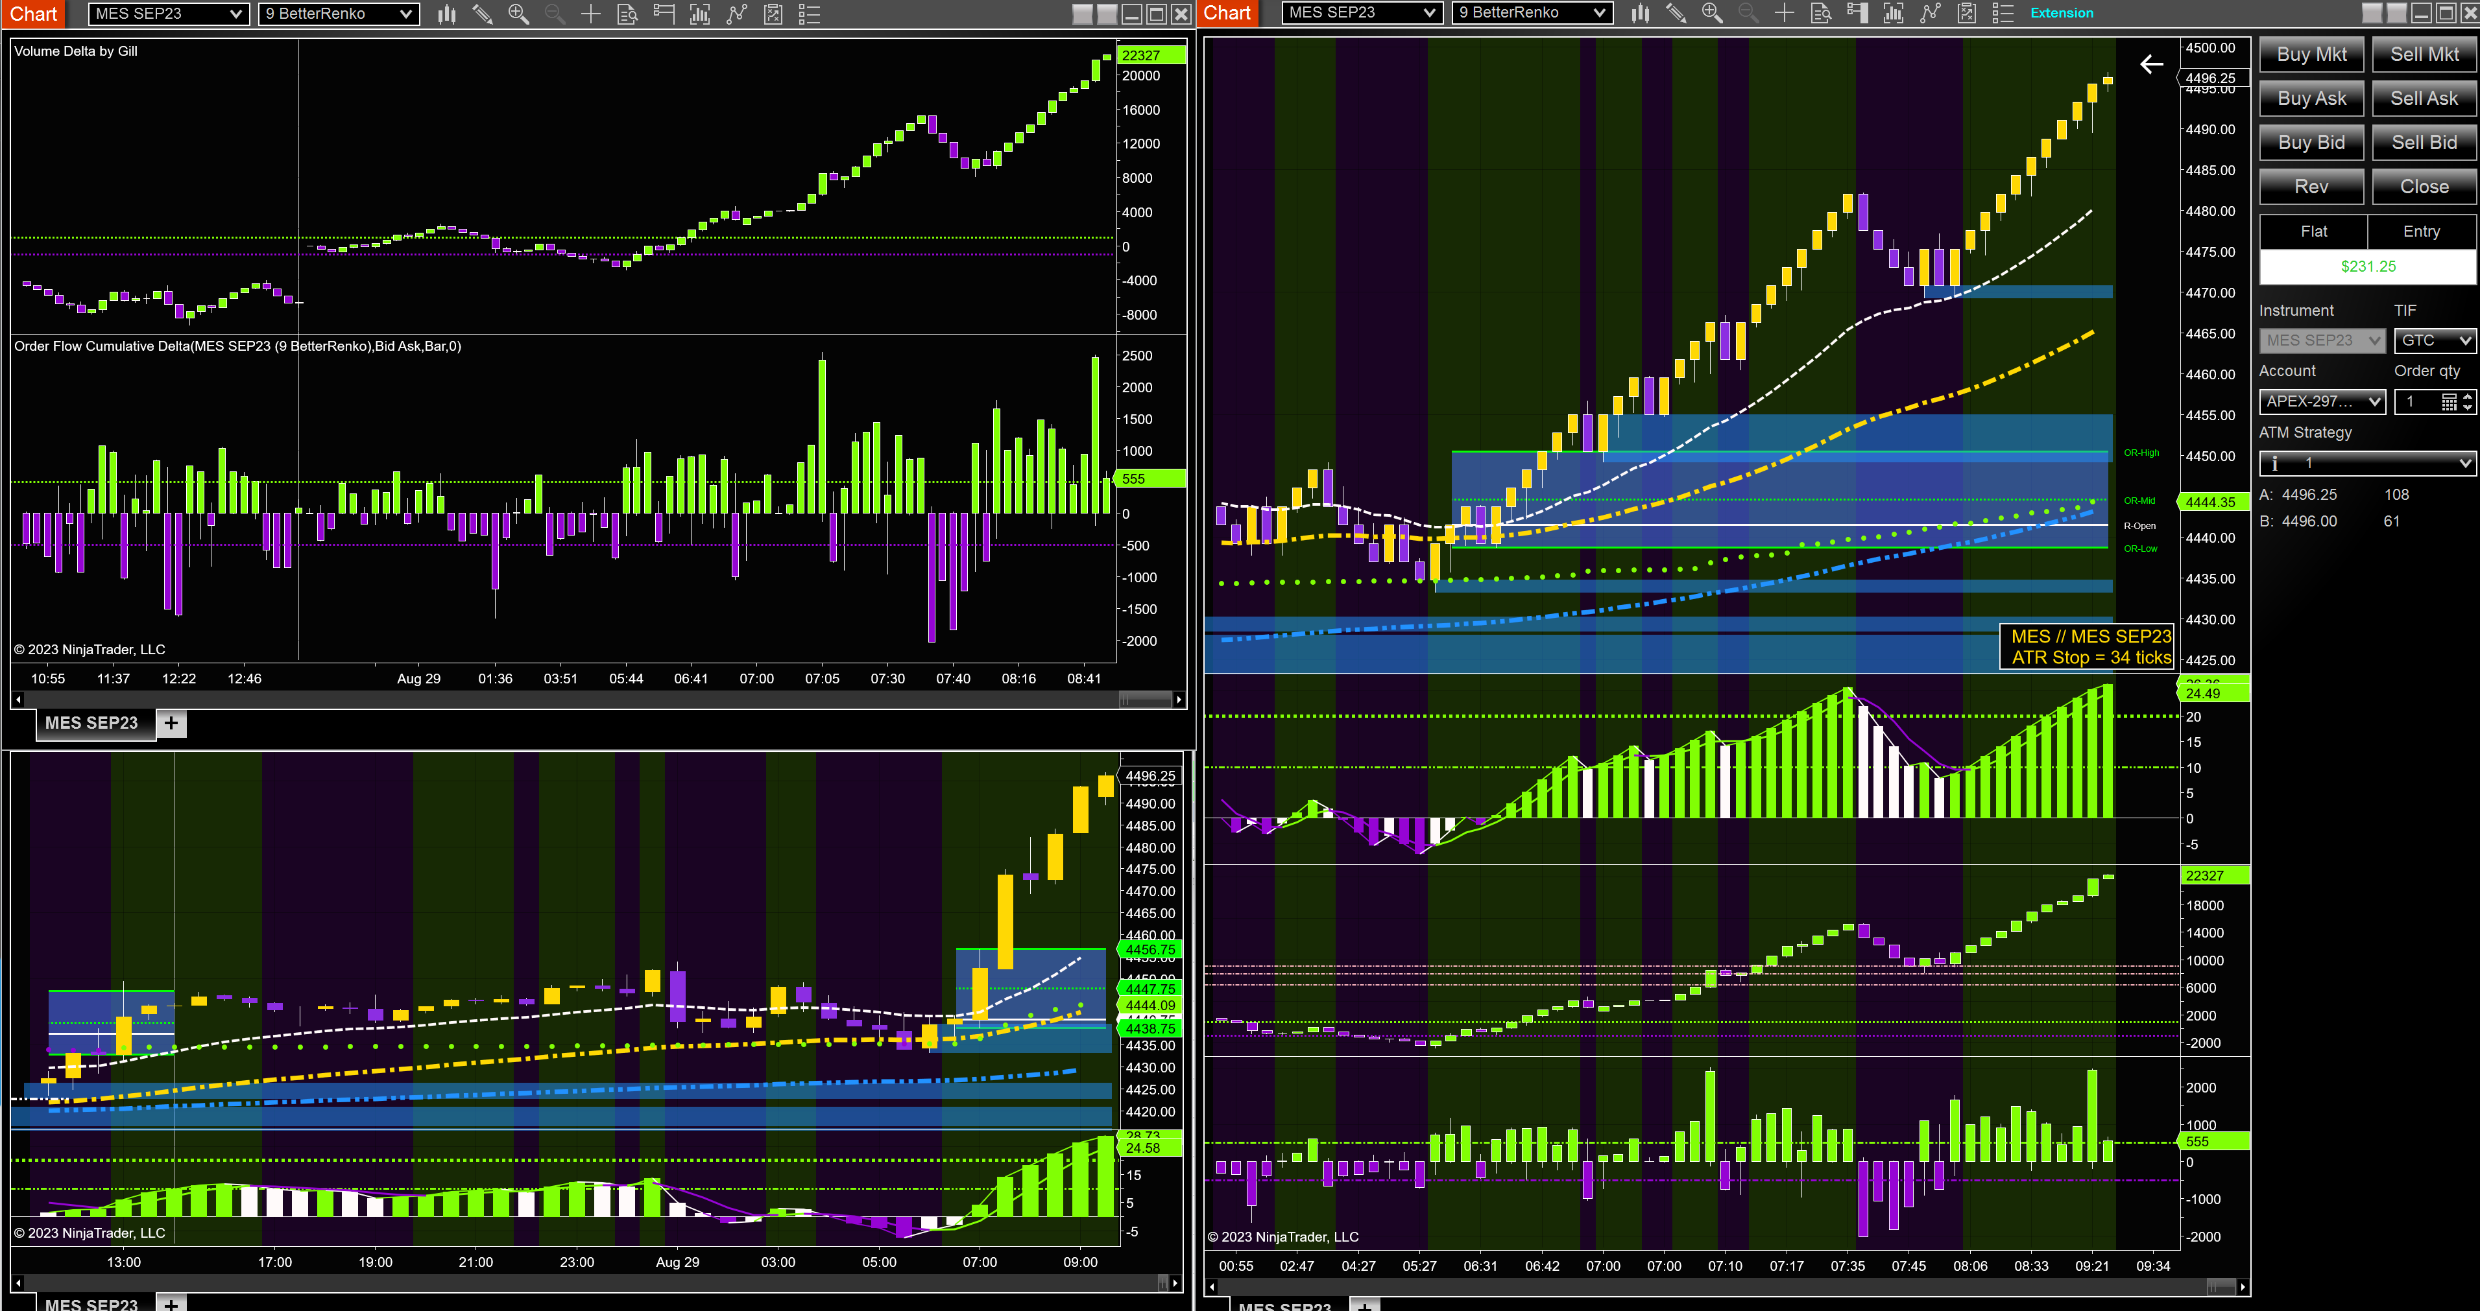The width and height of the screenshot is (2480, 1311).
Task: Open bar style icon in right chart toolbar
Action: [1641, 14]
